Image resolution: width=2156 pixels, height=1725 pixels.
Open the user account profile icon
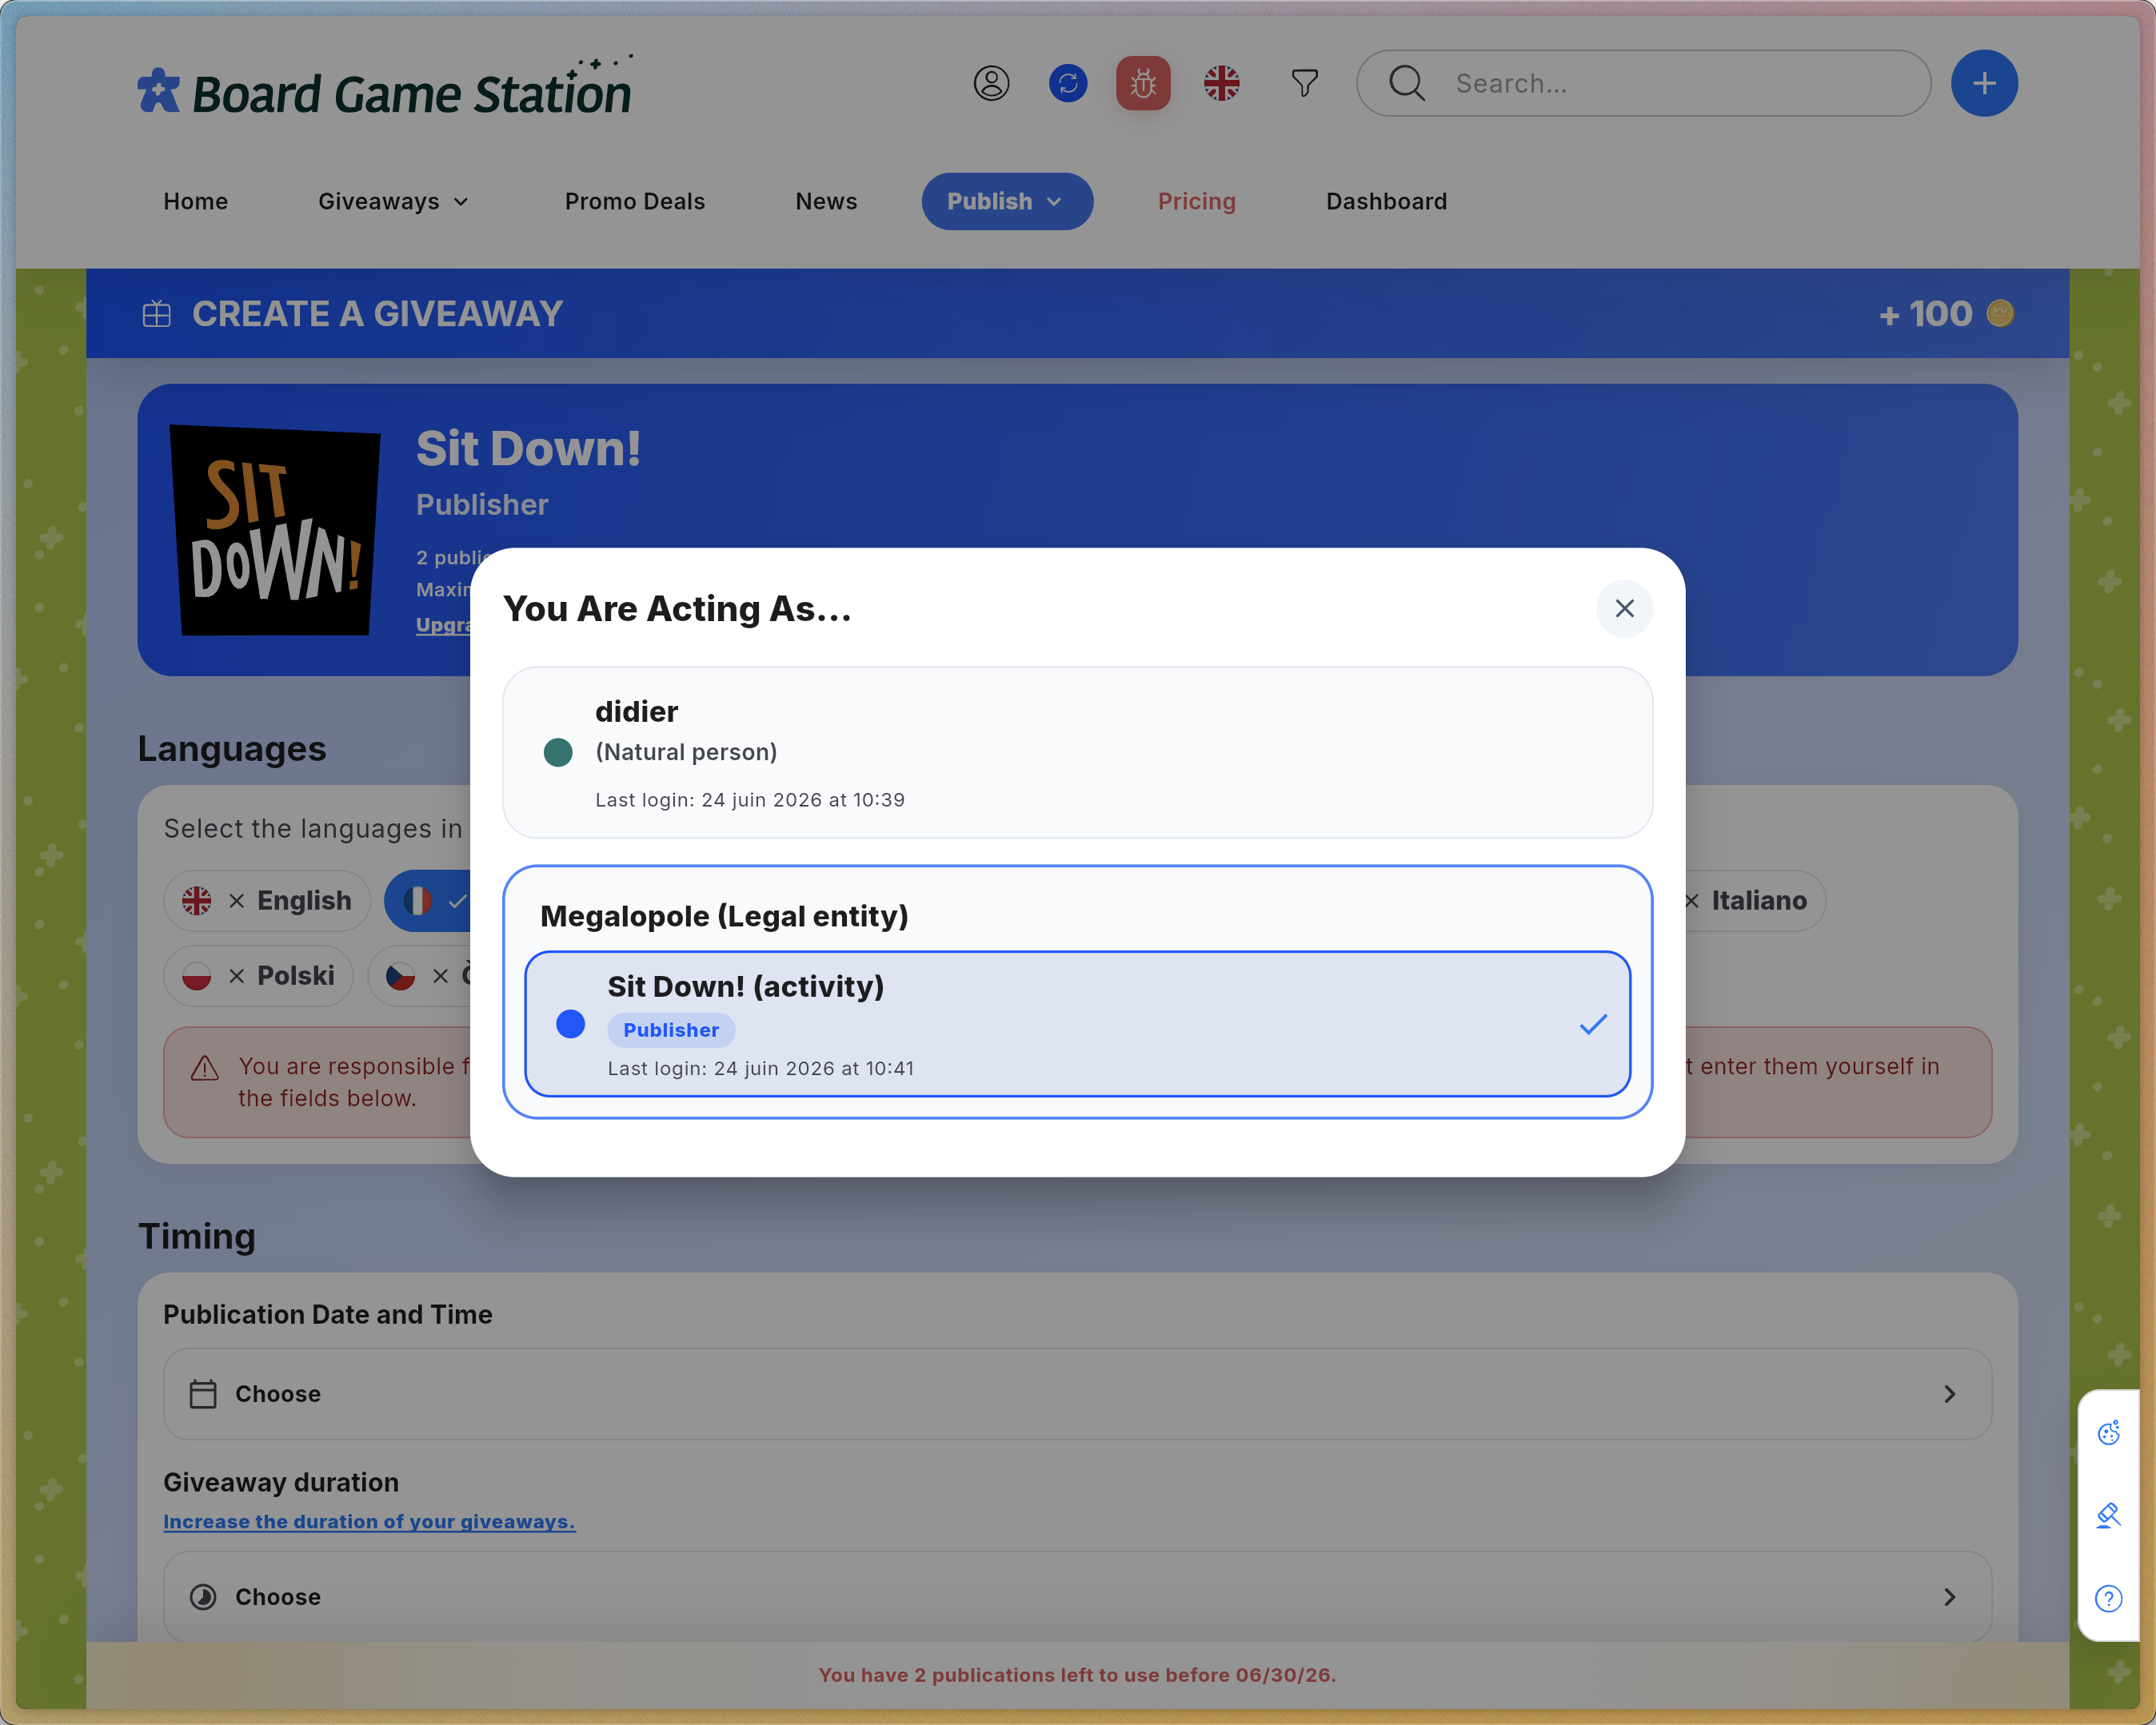[991, 83]
